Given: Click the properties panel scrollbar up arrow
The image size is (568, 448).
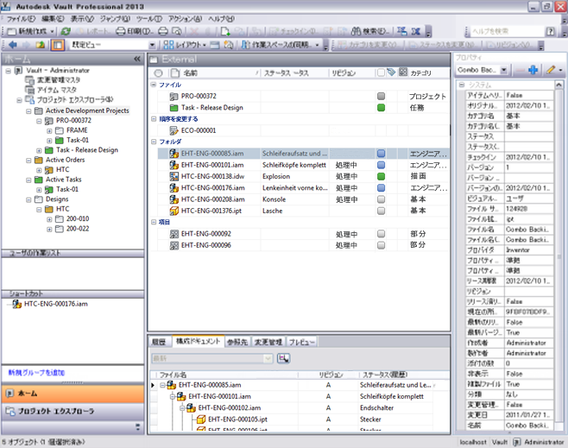Looking at the screenshot, I should (559, 85).
